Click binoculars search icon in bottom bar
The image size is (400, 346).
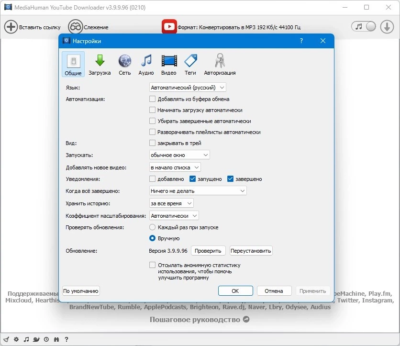point(56,339)
